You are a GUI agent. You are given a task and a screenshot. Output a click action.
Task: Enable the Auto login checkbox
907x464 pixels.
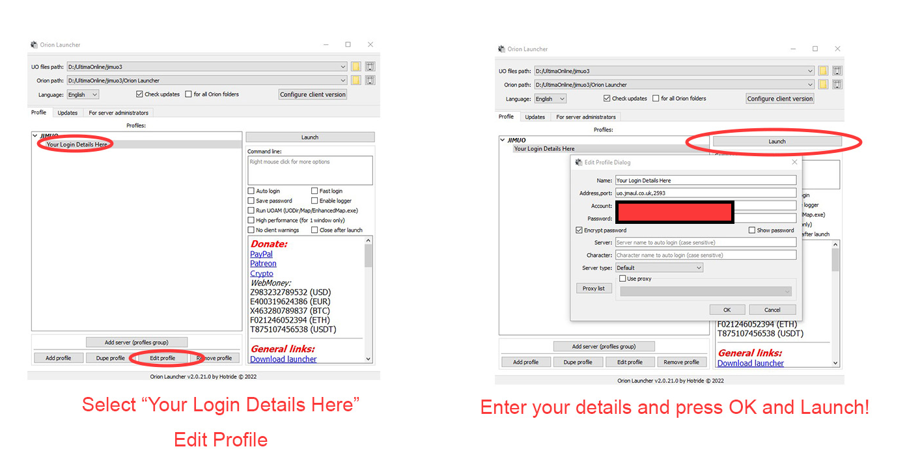[251, 191]
